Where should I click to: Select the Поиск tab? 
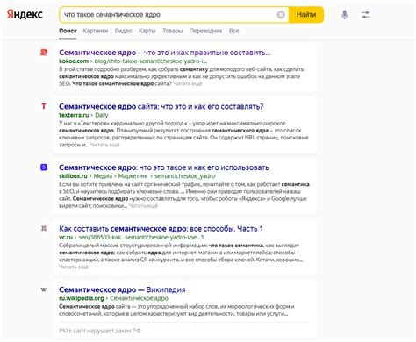(x=68, y=31)
